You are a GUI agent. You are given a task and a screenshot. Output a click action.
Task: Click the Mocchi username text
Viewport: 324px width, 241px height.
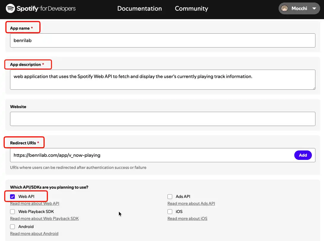click(x=299, y=9)
